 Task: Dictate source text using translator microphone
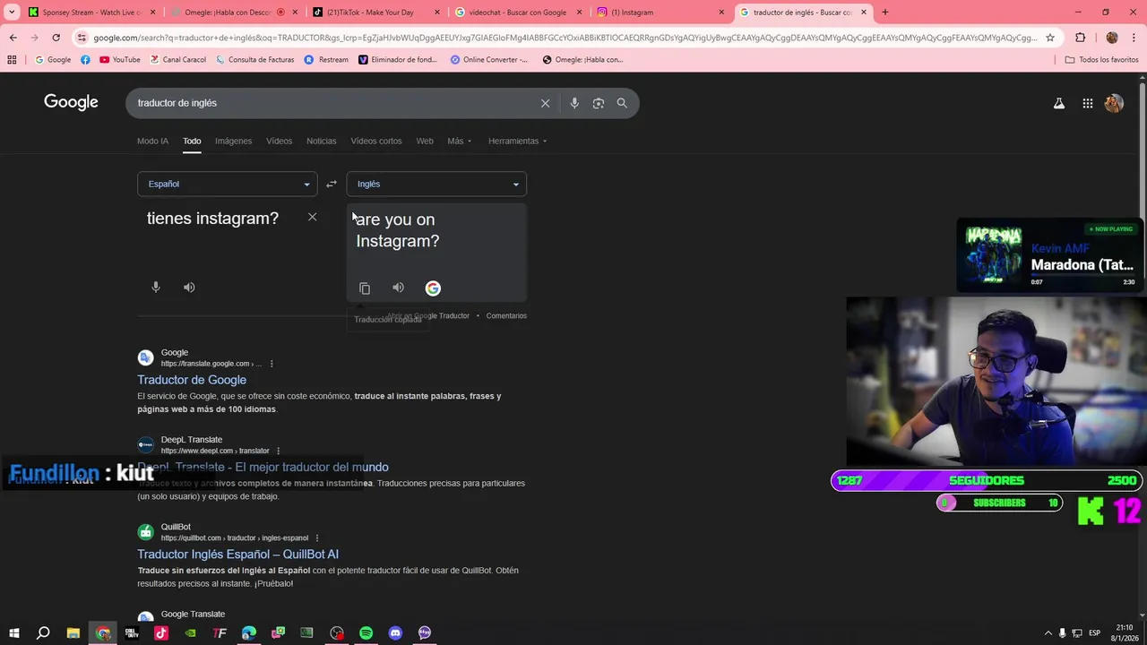[x=156, y=288]
